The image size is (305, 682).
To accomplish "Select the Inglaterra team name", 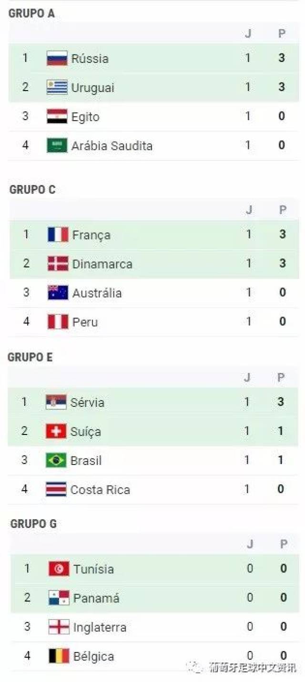I will 100,627.
